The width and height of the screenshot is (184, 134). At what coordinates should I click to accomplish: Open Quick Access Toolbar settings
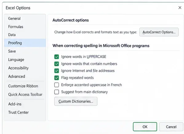click(x=25, y=94)
